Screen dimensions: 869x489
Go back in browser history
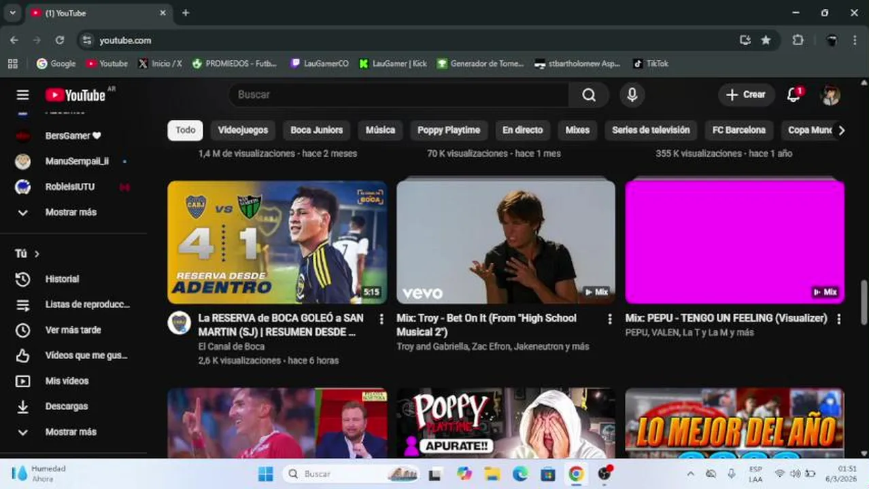point(14,41)
